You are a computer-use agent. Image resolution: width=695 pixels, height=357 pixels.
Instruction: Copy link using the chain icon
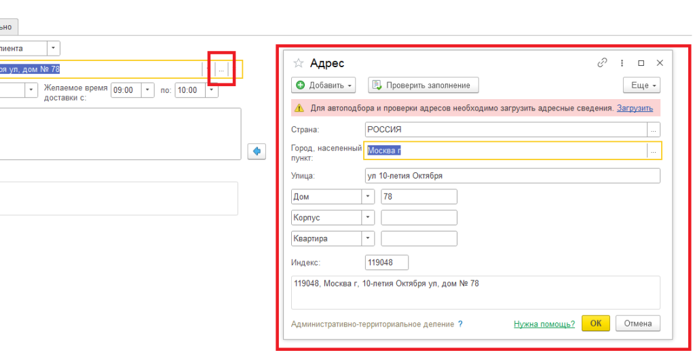pyautogui.click(x=602, y=62)
